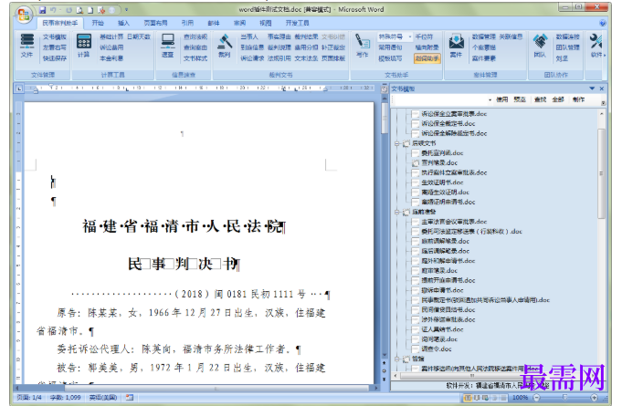The height and width of the screenshot is (406, 622).
Task: Open the Office button menu
Action: tap(24, 15)
